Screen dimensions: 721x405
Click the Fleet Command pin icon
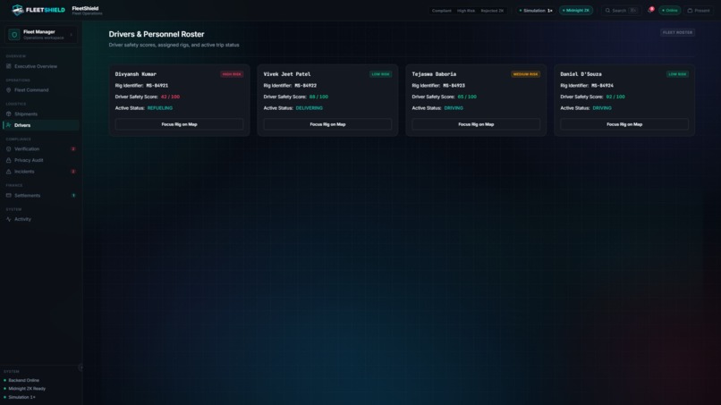click(8, 90)
